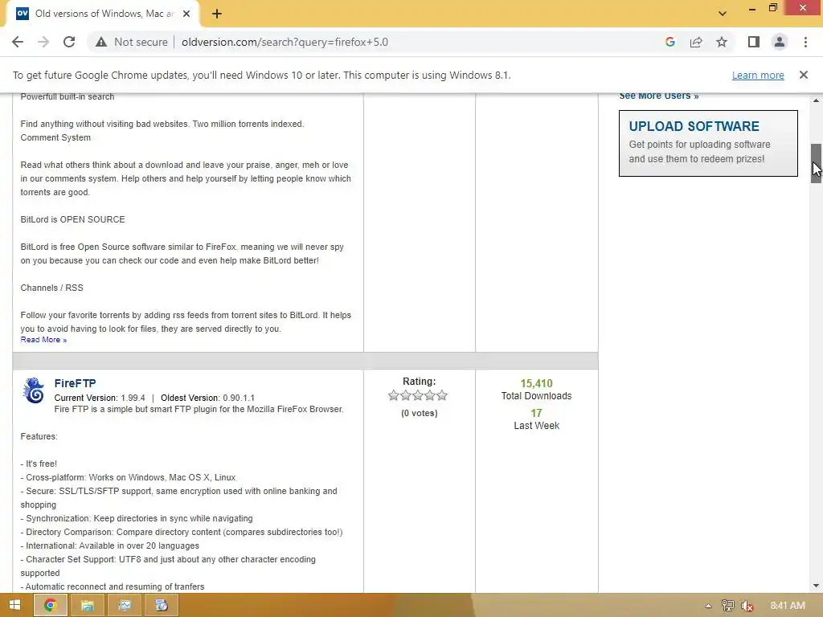Open a new tab with plus button

pyautogui.click(x=217, y=14)
